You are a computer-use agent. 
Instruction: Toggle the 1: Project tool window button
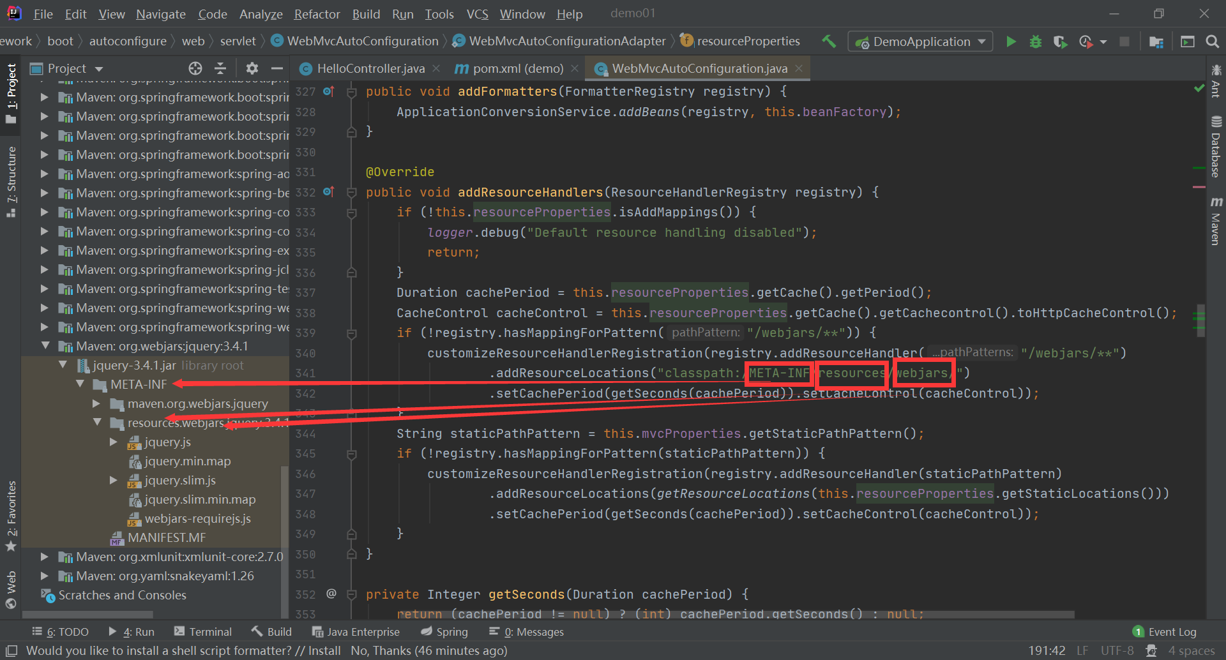coord(11,94)
